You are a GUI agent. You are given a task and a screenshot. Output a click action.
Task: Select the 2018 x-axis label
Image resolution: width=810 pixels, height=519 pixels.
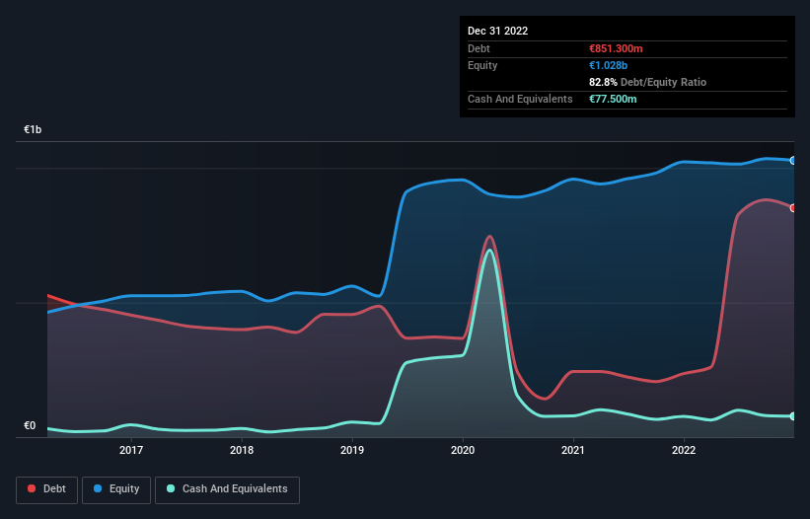242,450
